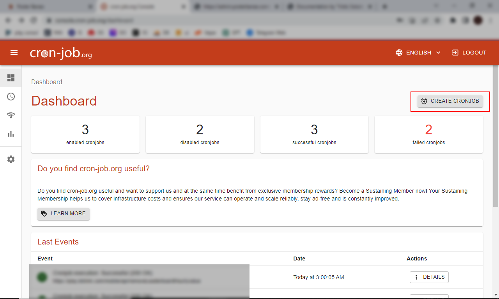This screenshot has height=299, width=499.
Task: Click the CREATE CRONJOB button
Action: pos(450,101)
